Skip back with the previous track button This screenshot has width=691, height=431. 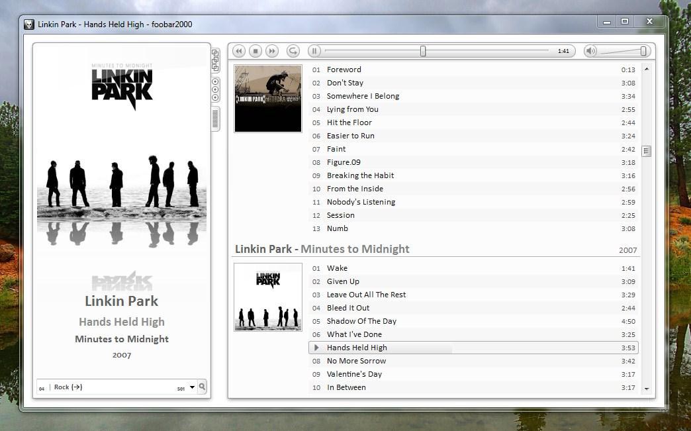[239, 51]
